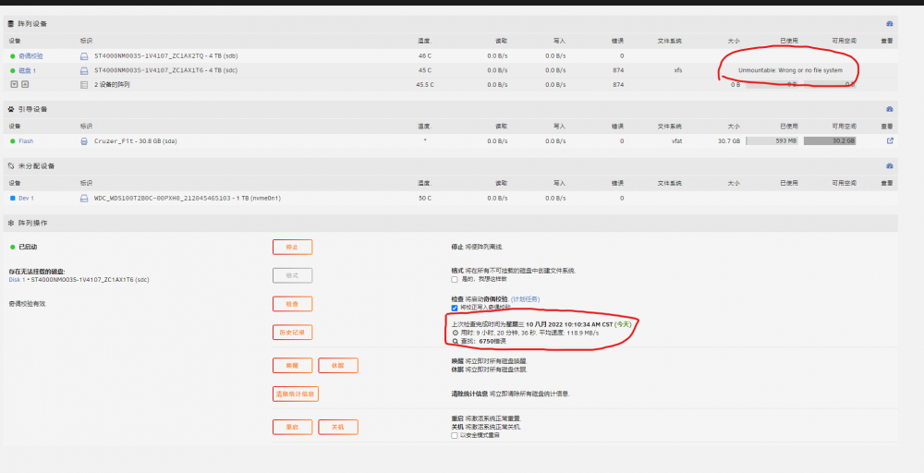Click the magnifier icon beside 查找 6750错误
Screen dimensions: 924x473
click(x=455, y=341)
